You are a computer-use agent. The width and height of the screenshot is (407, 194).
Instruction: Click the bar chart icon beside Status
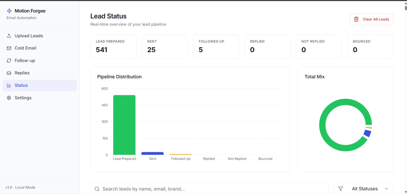9,85
